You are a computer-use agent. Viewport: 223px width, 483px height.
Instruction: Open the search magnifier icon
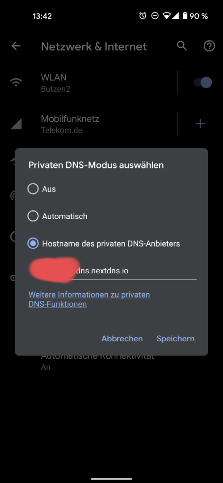tap(182, 46)
